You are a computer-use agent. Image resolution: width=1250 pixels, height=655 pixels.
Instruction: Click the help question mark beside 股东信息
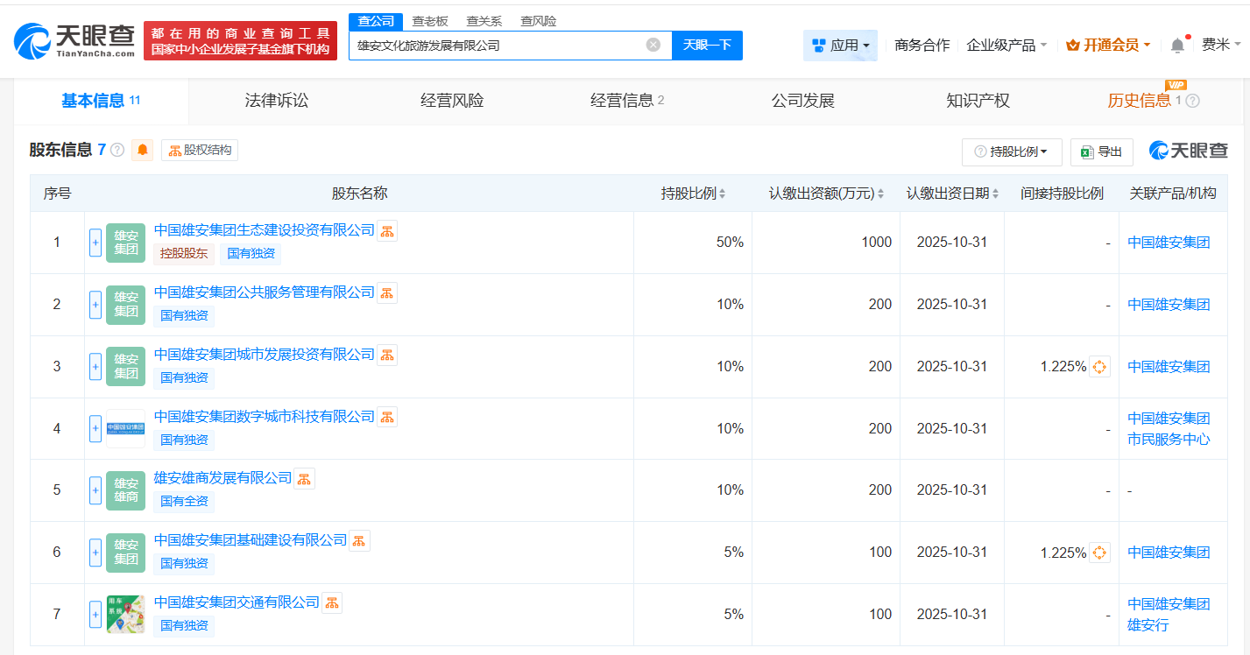(117, 151)
